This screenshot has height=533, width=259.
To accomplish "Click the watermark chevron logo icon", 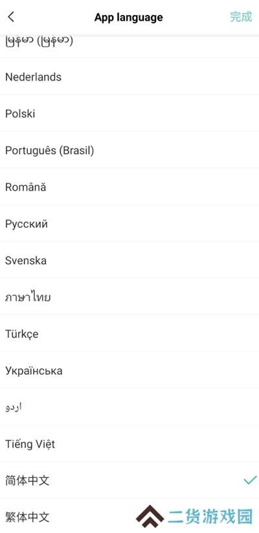I will pyautogui.click(x=150, y=516).
